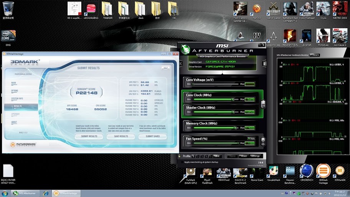Open the MAIN section in 3DMark Vantage
The width and height of the screenshot is (350, 197).
[x=13, y=83]
